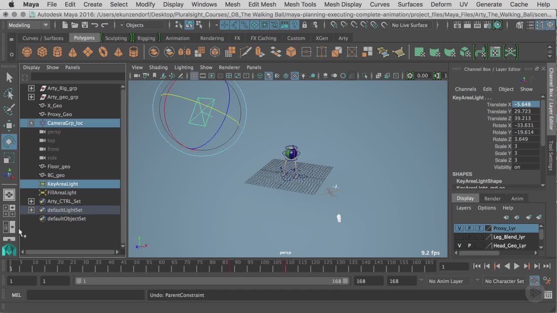Viewport: 557px width, 313px height.
Task: Toggle Proxy_Lyr display type T box
Action: [479, 228]
